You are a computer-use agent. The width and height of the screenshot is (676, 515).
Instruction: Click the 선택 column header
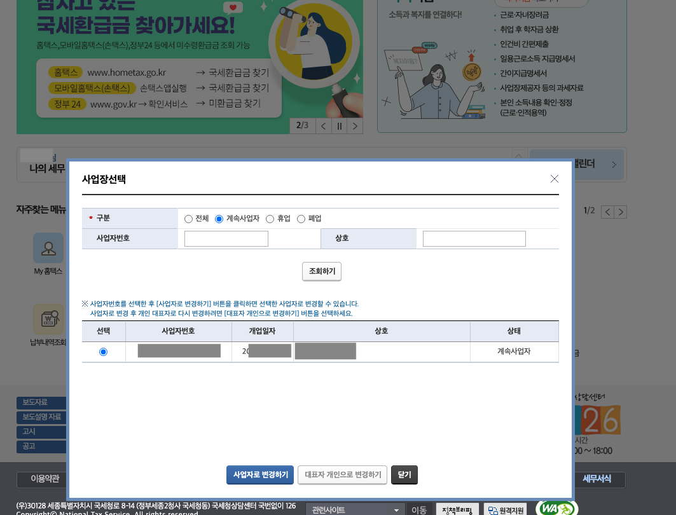[x=104, y=331]
